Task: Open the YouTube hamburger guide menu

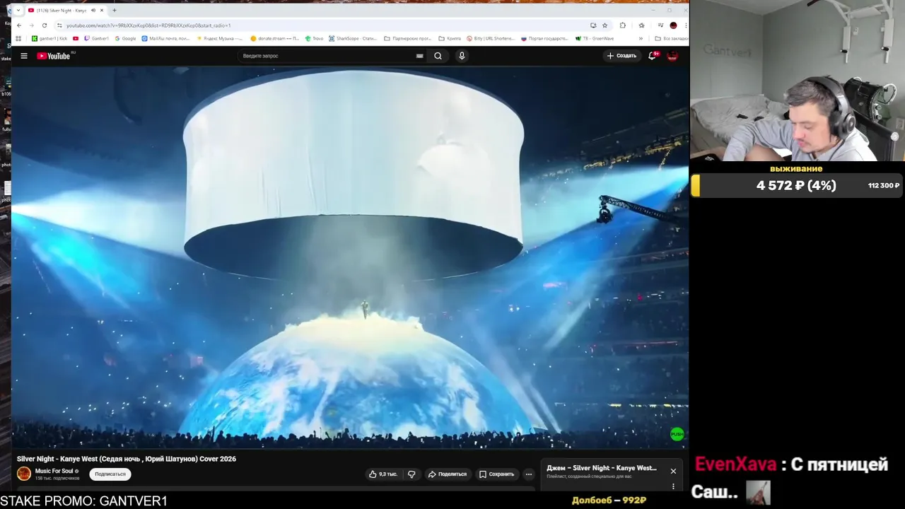Action: [24, 56]
